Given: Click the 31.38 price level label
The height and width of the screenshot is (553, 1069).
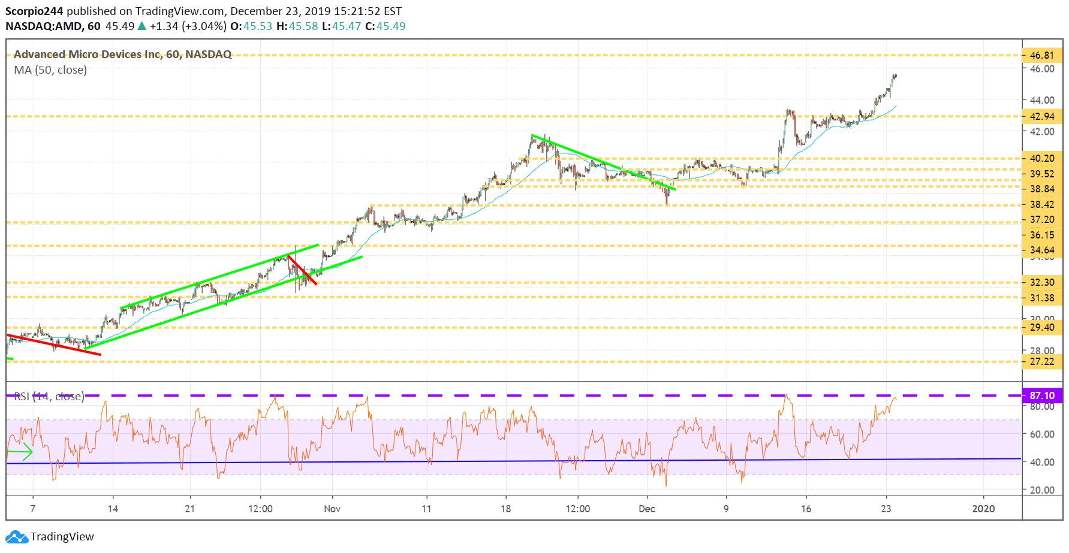Looking at the screenshot, I should [1042, 298].
